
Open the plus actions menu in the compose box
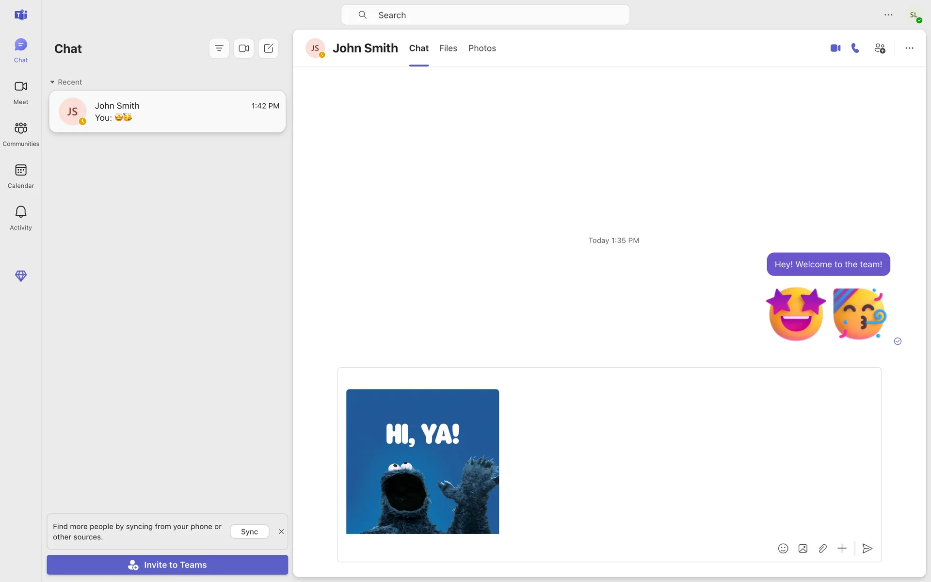pos(842,549)
